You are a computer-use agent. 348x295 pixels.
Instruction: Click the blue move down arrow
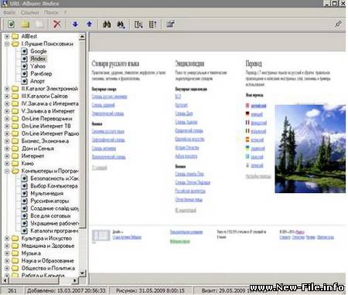(x=75, y=24)
